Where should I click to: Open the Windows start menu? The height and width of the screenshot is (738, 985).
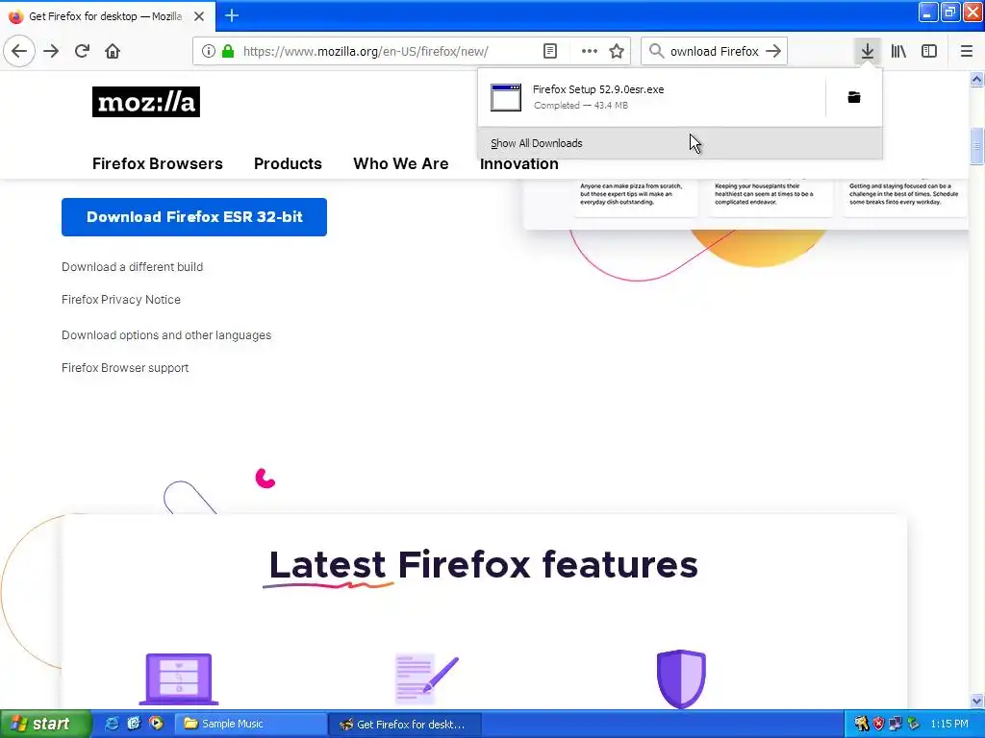pyautogui.click(x=45, y=724)
